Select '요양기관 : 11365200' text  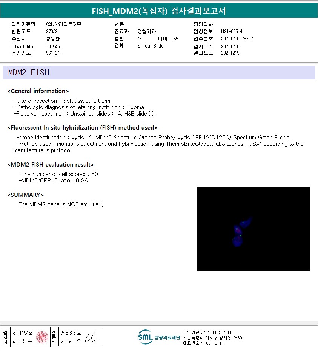click(208, 332)
